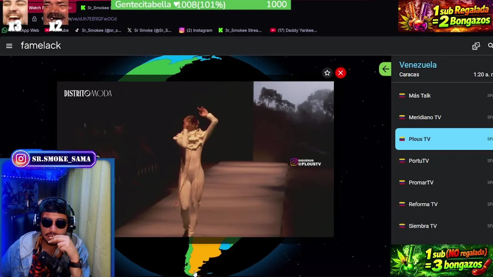
Task: Click the Venezuela country heading
Action: 418,65
